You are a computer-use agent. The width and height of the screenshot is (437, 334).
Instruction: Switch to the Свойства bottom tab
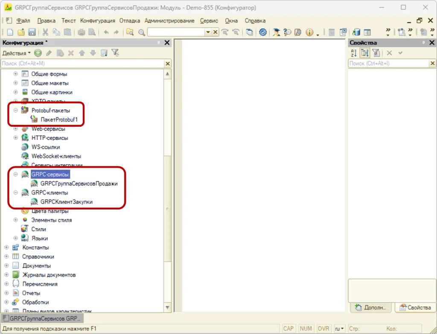415,308
